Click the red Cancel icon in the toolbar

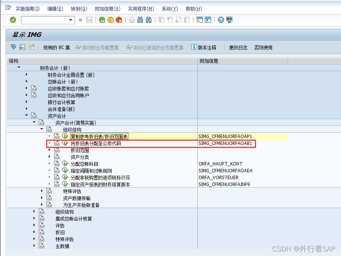(119, 20)
